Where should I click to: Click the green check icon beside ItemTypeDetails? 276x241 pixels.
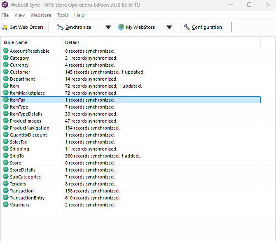(x=6, y=114)
